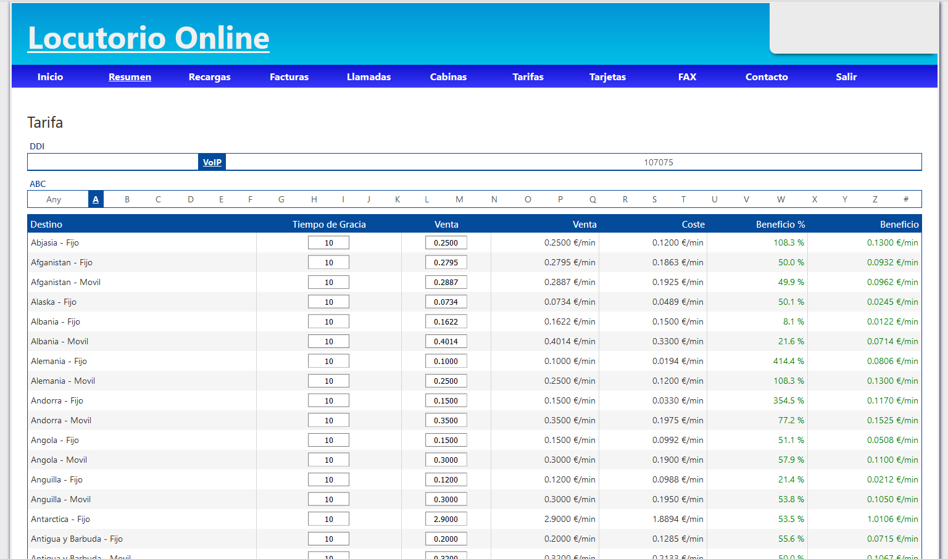Open the Locutorio Online title link
This screenshot has width=948, height=559.
(149, 38)
